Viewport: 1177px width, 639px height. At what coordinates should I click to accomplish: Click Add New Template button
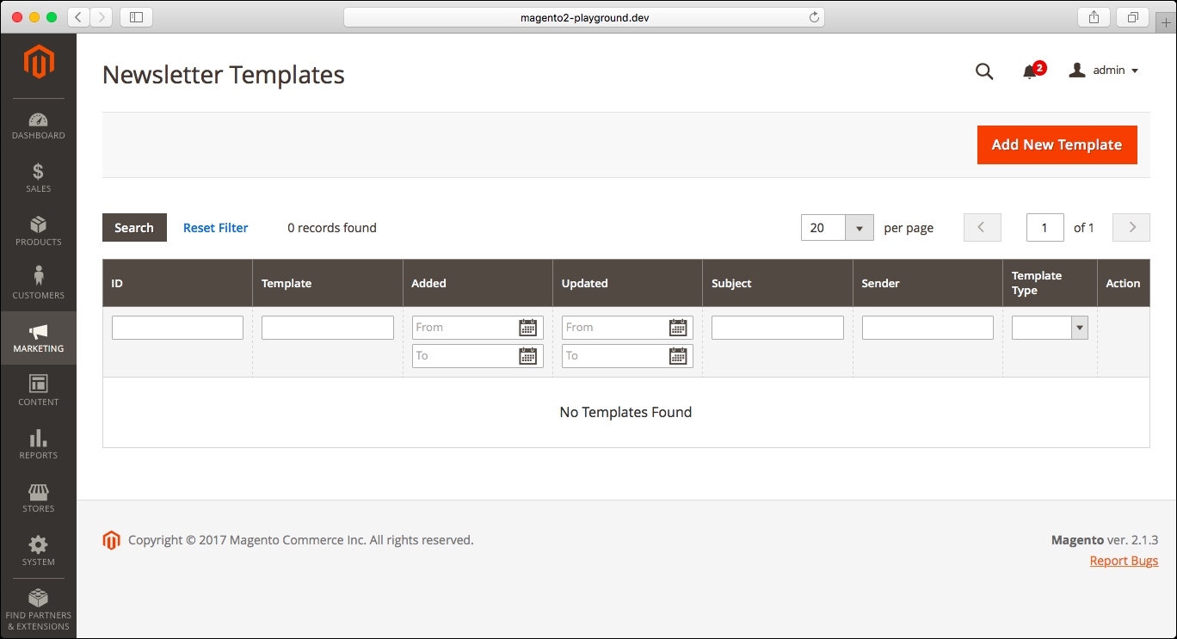1057,144
